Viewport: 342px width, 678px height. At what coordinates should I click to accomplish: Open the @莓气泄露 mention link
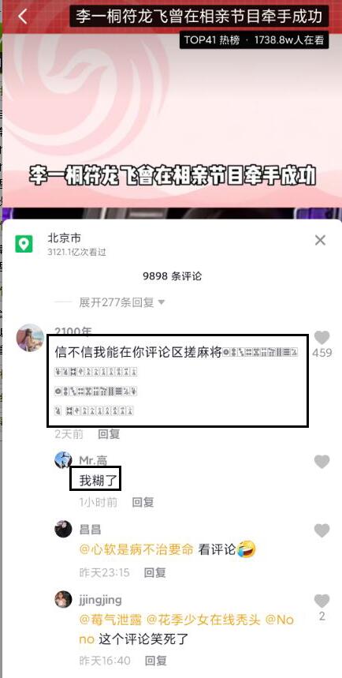click(x=110, y=620)
